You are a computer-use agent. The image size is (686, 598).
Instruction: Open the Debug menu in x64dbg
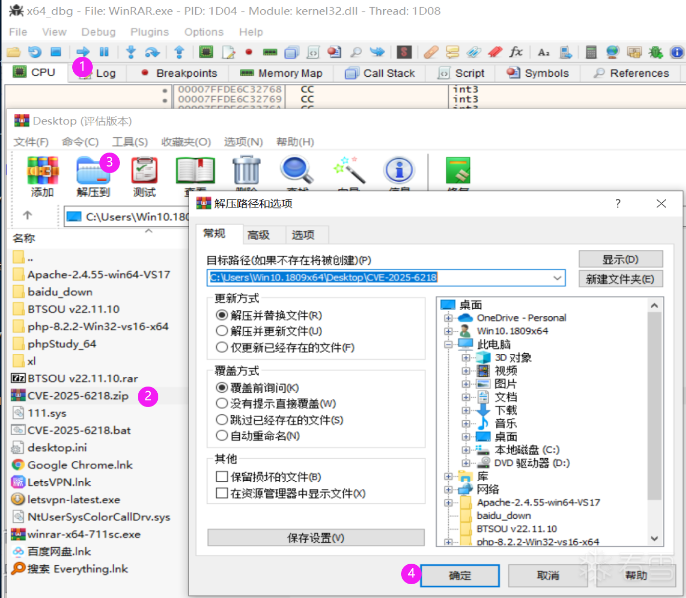click(x=98, y=32)
